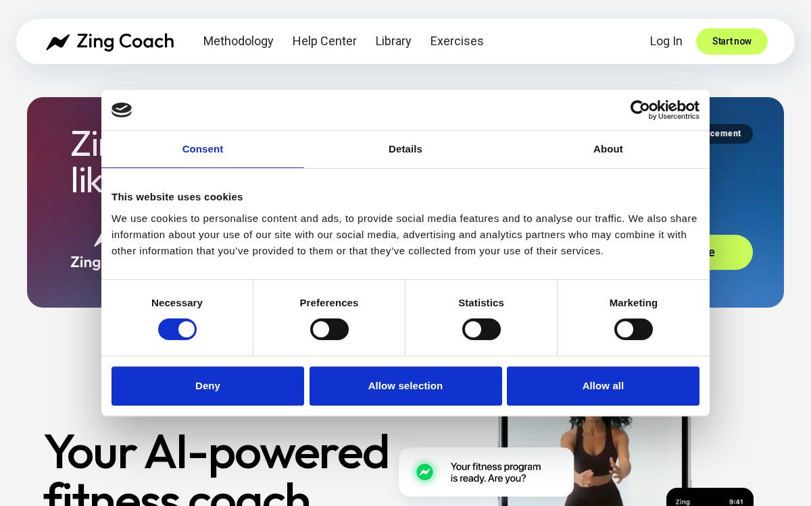Open the Exercises navigation item
The height and width of the screenshot is (506, 811).
(x=457, y=41)
